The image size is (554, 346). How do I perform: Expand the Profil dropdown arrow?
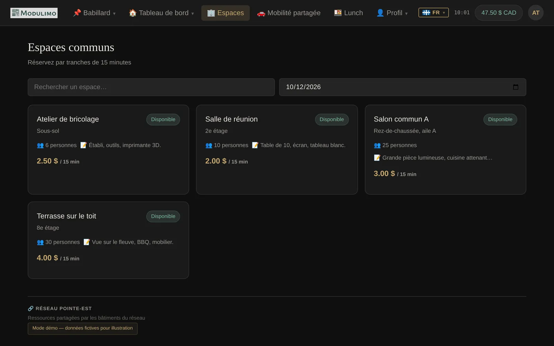point(406,13)
